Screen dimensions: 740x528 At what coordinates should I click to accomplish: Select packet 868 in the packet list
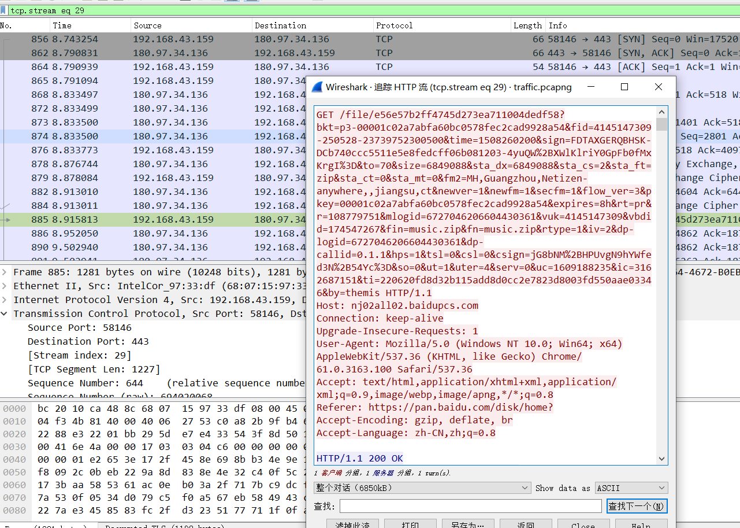(x=153, y=95)
